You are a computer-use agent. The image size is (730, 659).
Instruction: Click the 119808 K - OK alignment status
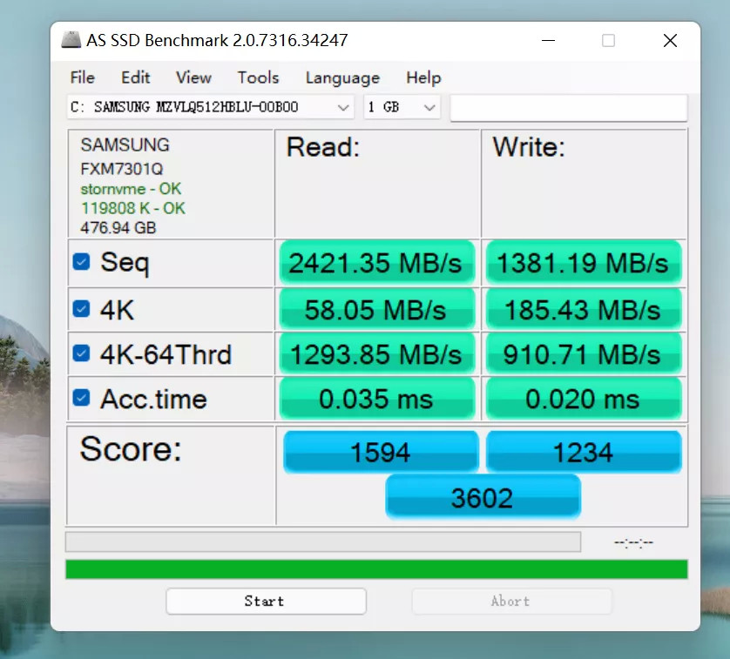click(133, 208)
